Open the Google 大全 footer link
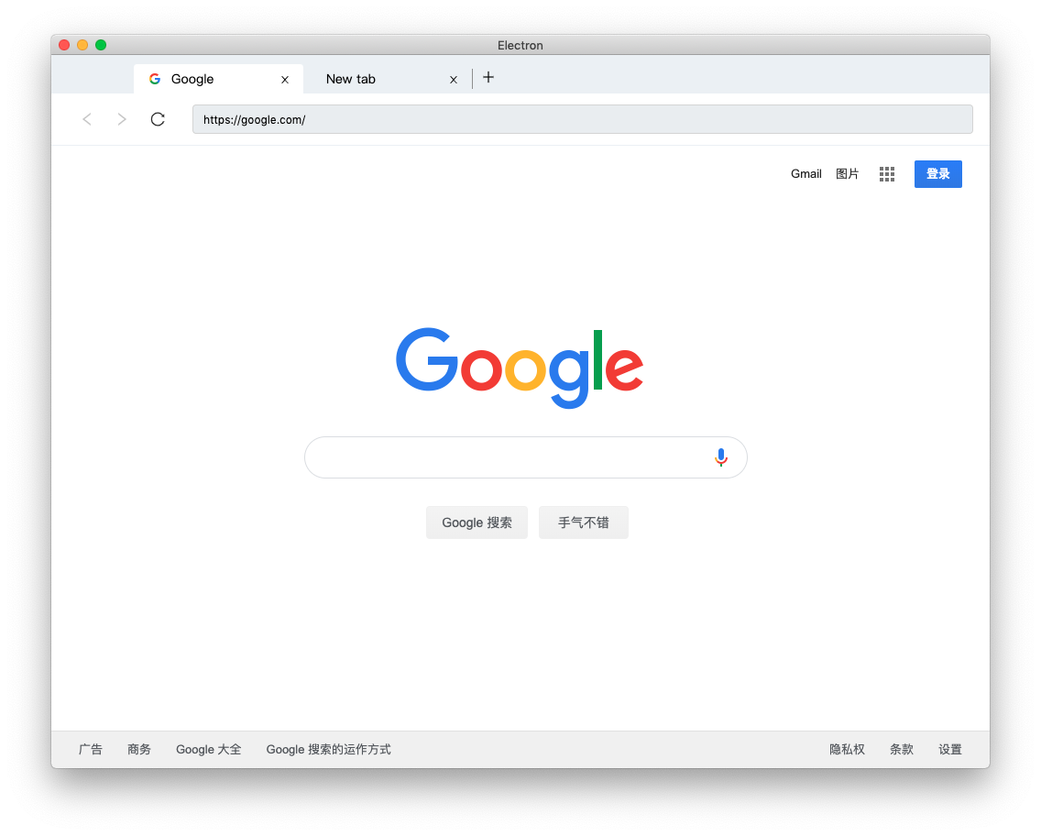1041x836 pixels. coord(208,750)
